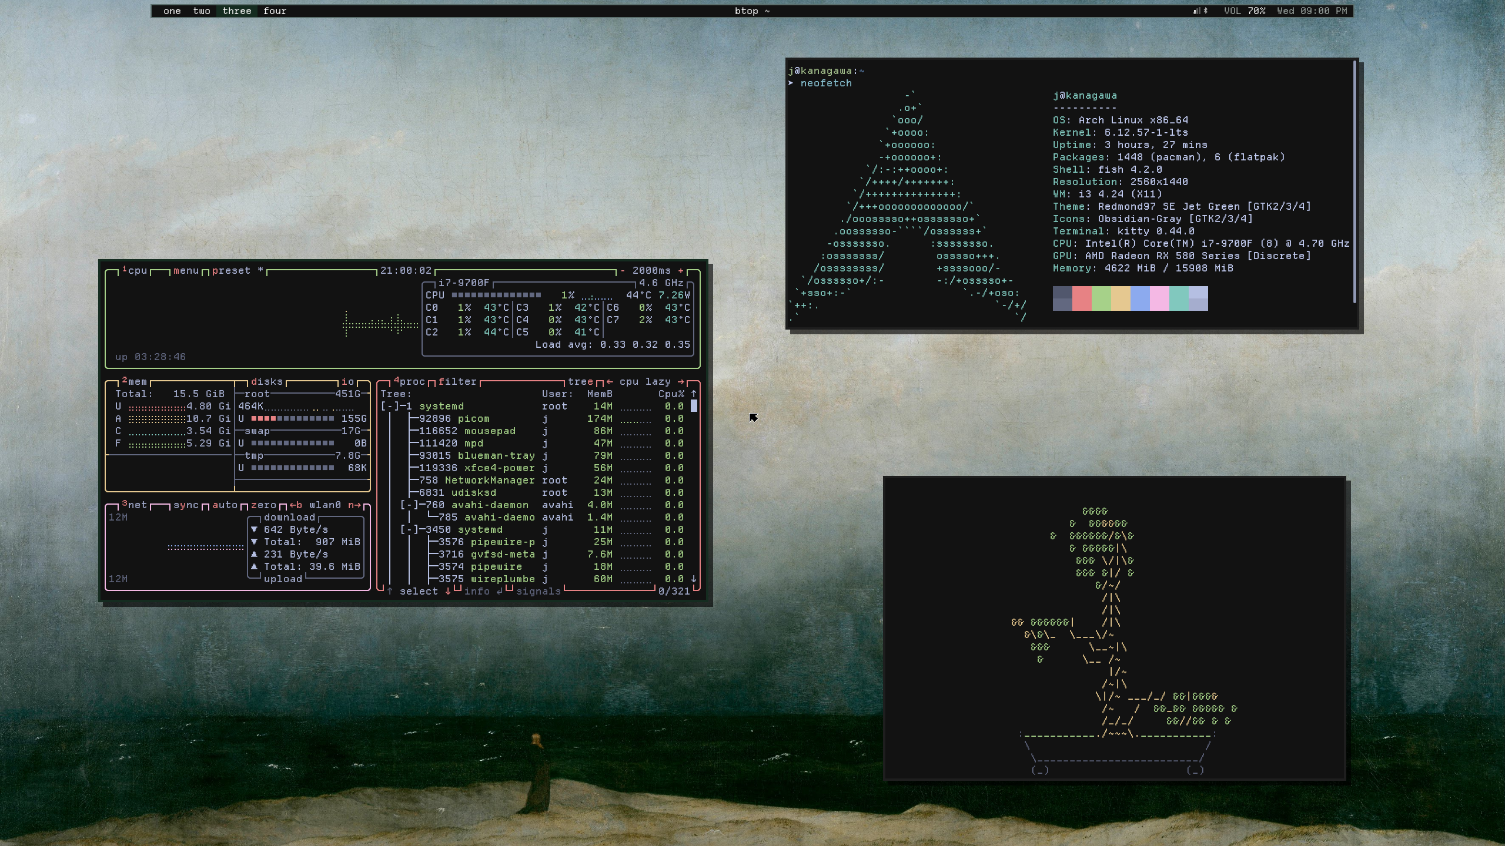This screenshot has height=846, width=1505.
Task: Click the down triangle beside 642 Byte/s
Action: tap(254, 530)
